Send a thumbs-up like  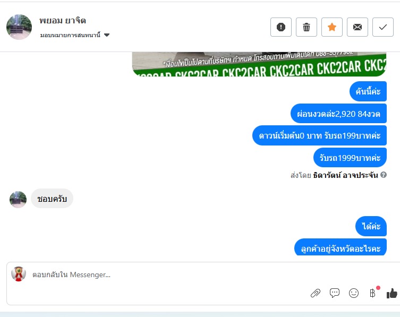coord(392,293)
